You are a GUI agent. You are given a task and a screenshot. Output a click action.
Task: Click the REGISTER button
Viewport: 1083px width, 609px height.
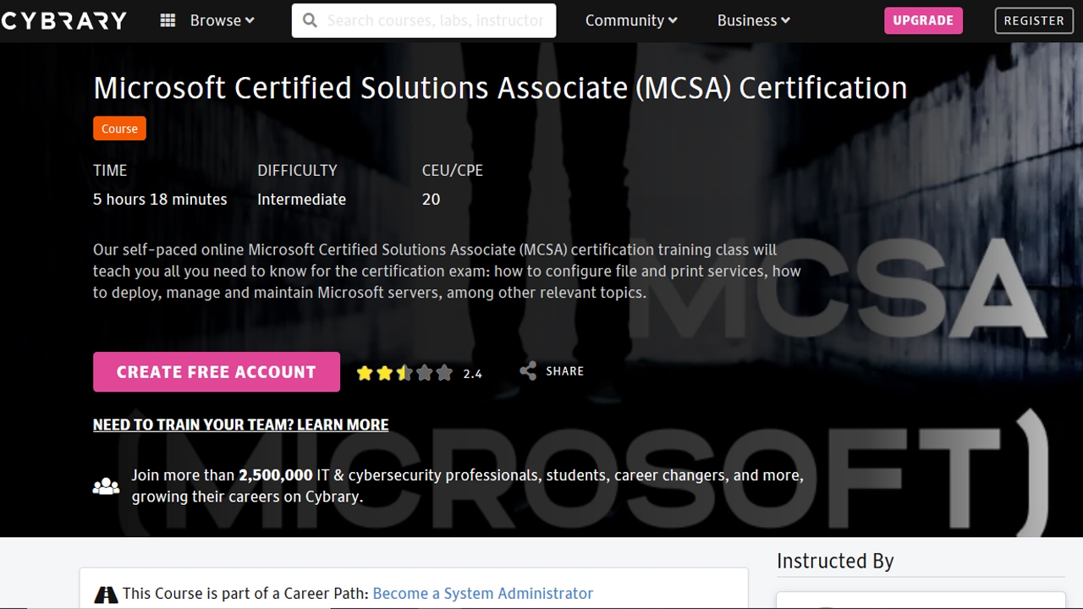click(x=1034, y=20)
